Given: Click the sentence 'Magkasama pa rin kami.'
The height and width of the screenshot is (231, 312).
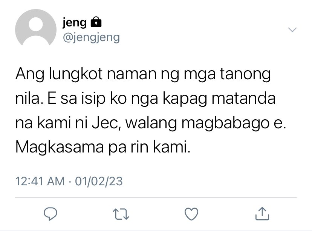Looking at the screenshot, I should [103, 147].
